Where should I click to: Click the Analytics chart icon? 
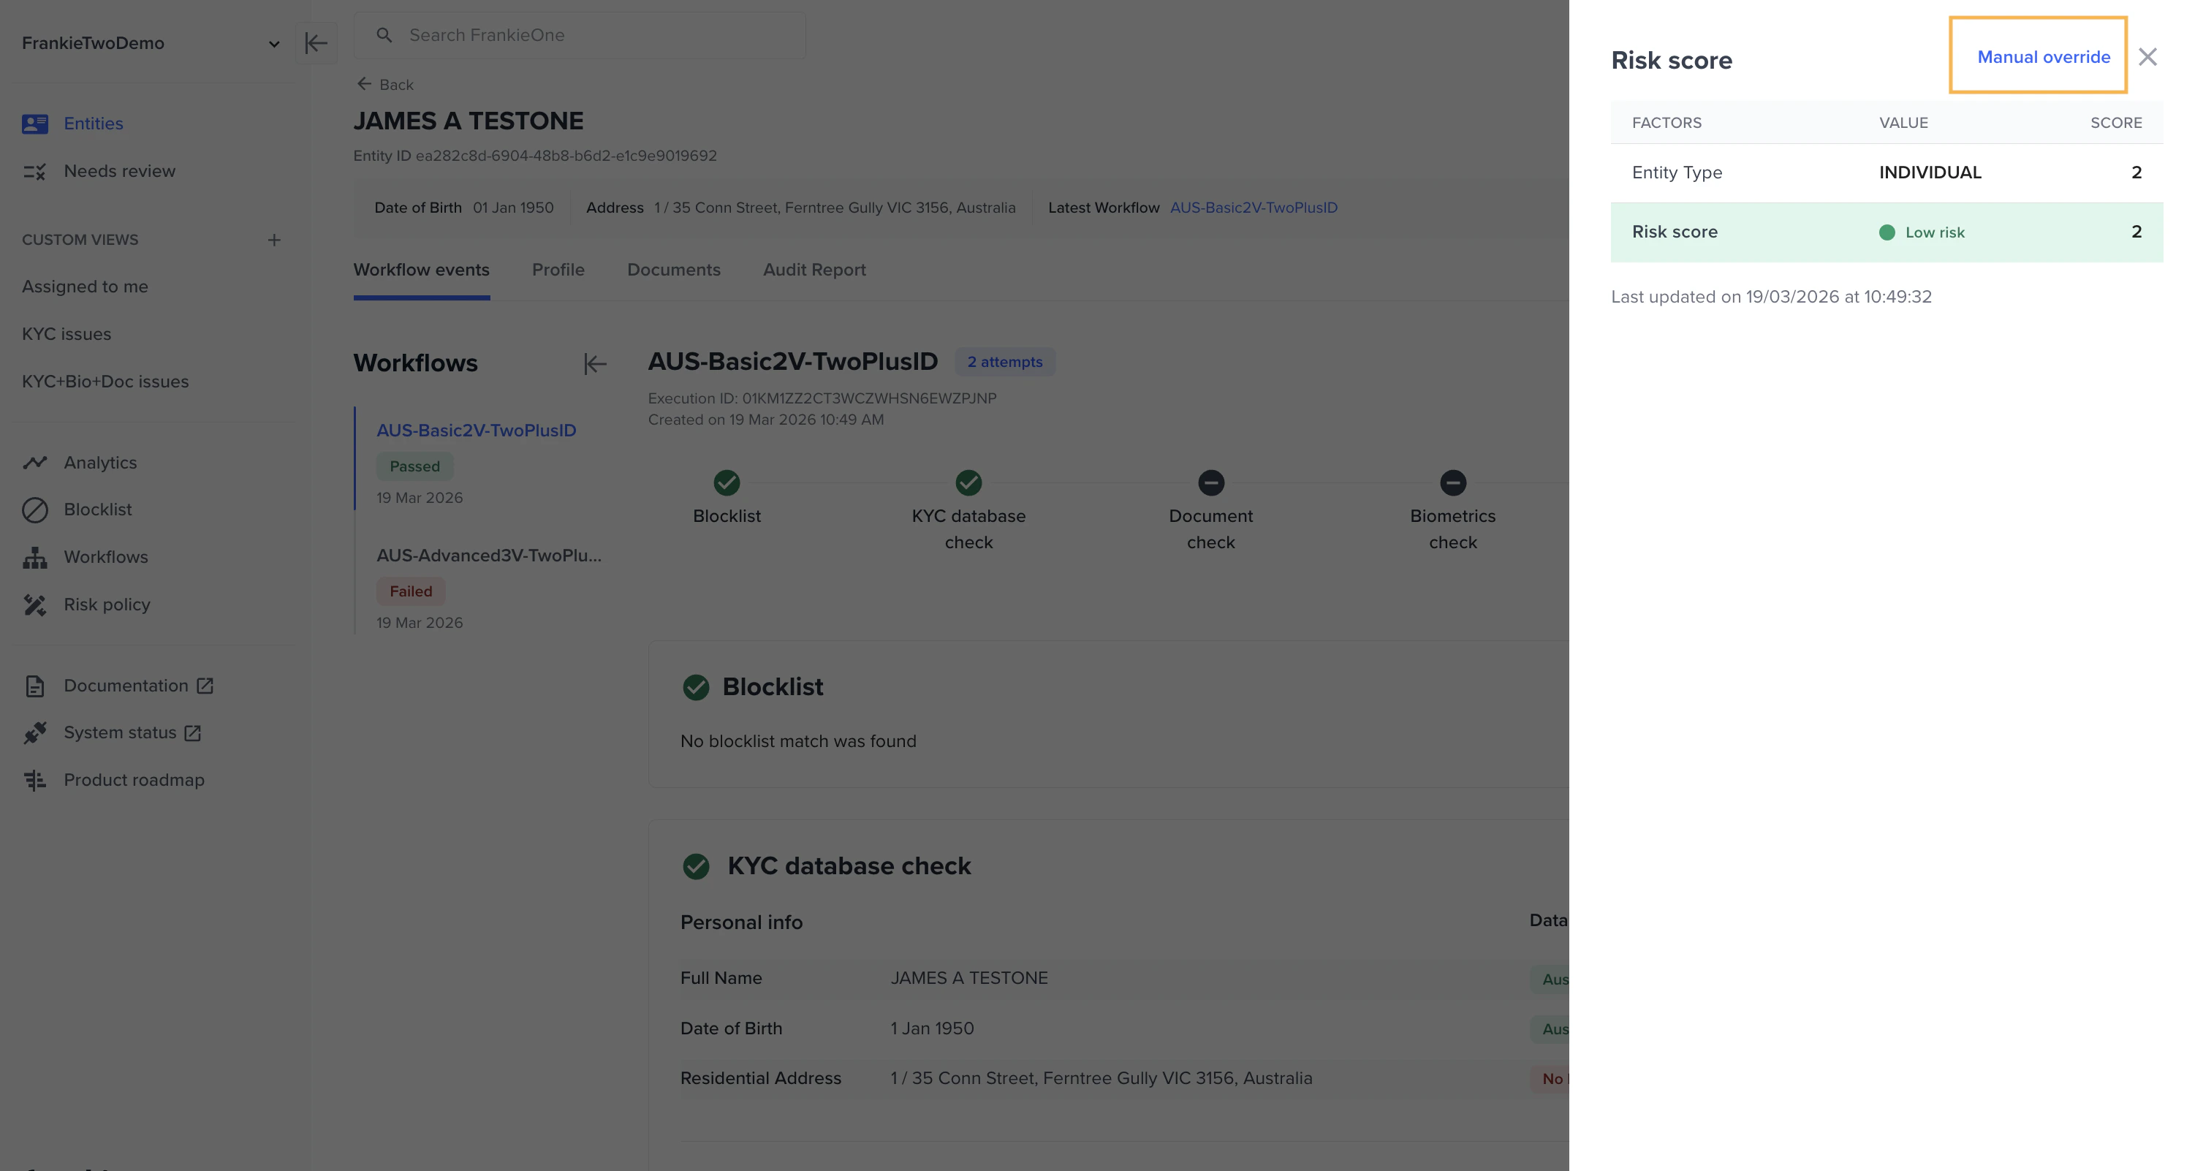pyautogui.click(x=35, y=463)
